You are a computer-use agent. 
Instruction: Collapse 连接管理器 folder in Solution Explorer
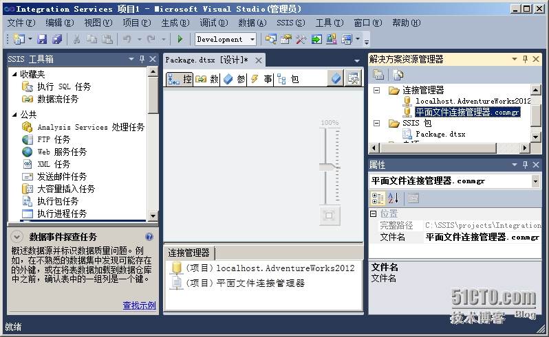tap(376, 91)
